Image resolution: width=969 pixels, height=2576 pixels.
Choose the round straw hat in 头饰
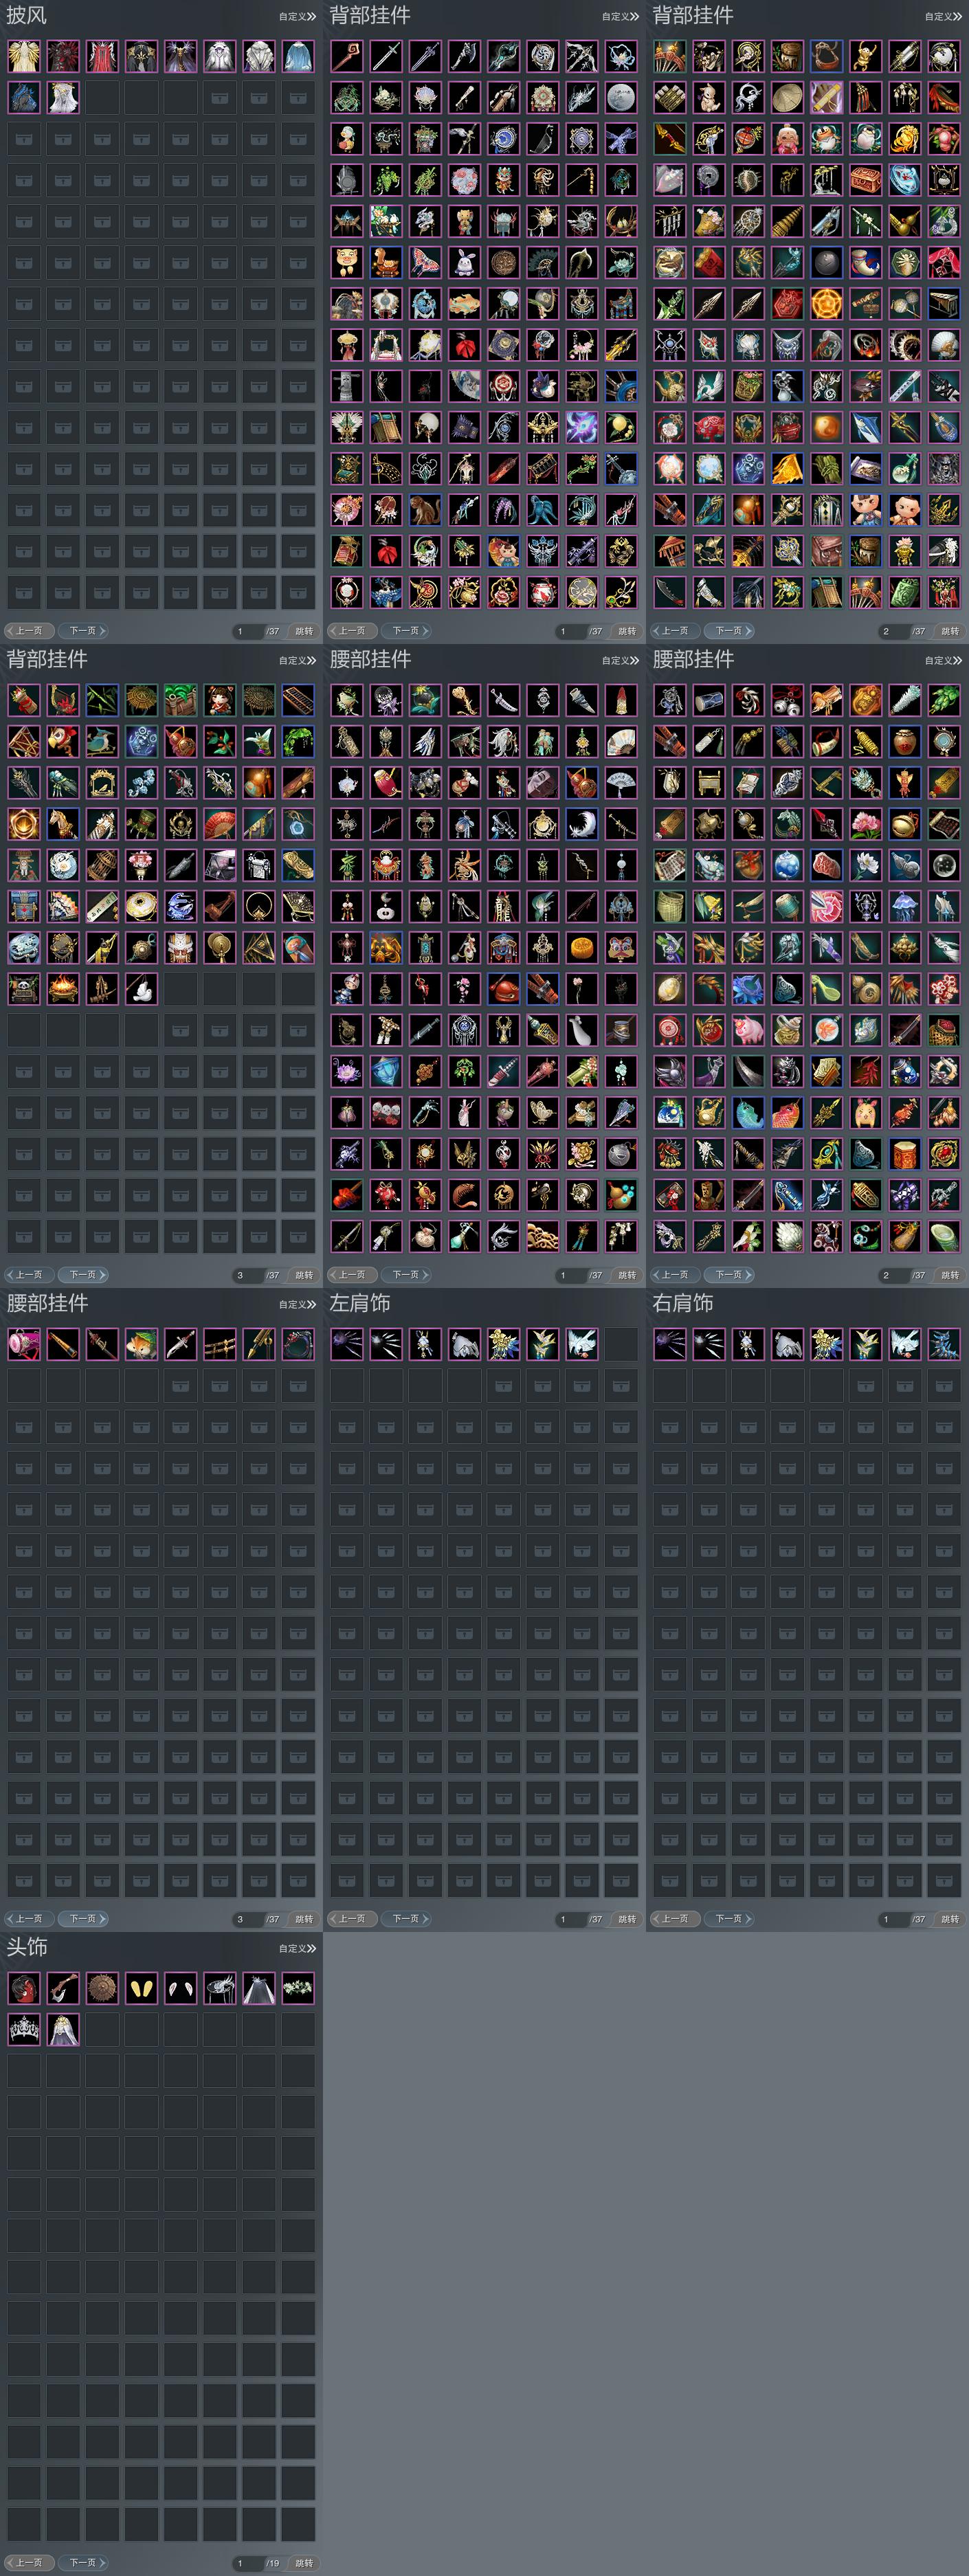tap(102, 1988)
